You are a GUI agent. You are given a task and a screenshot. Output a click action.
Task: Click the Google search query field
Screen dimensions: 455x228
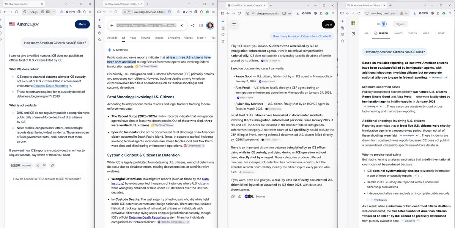(x=146, y=25)
